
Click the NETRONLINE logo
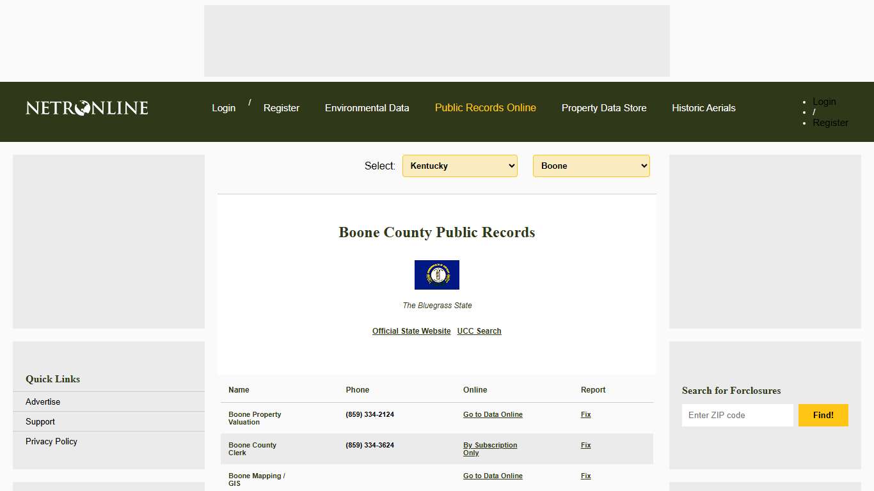86,107
